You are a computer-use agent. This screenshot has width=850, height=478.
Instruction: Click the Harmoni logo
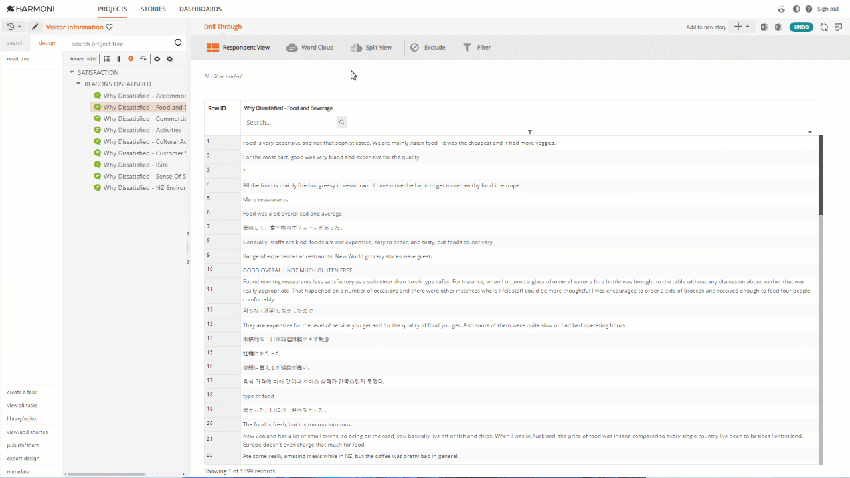[31, 9]
